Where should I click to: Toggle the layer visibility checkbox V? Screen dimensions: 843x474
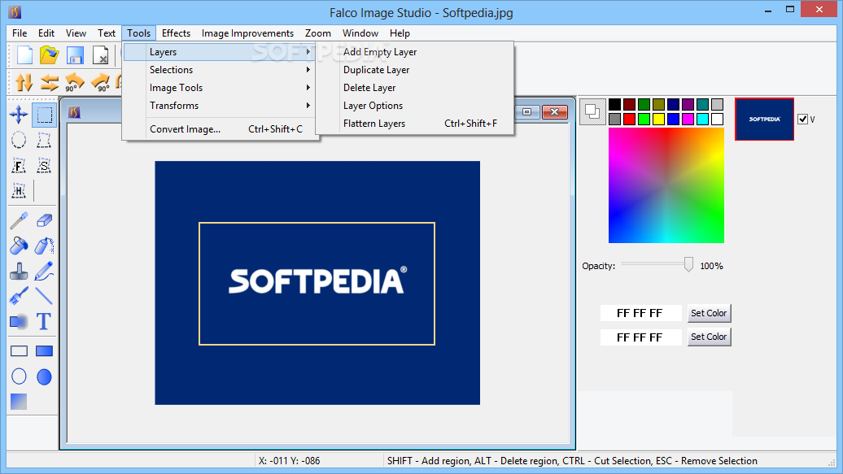802,120
